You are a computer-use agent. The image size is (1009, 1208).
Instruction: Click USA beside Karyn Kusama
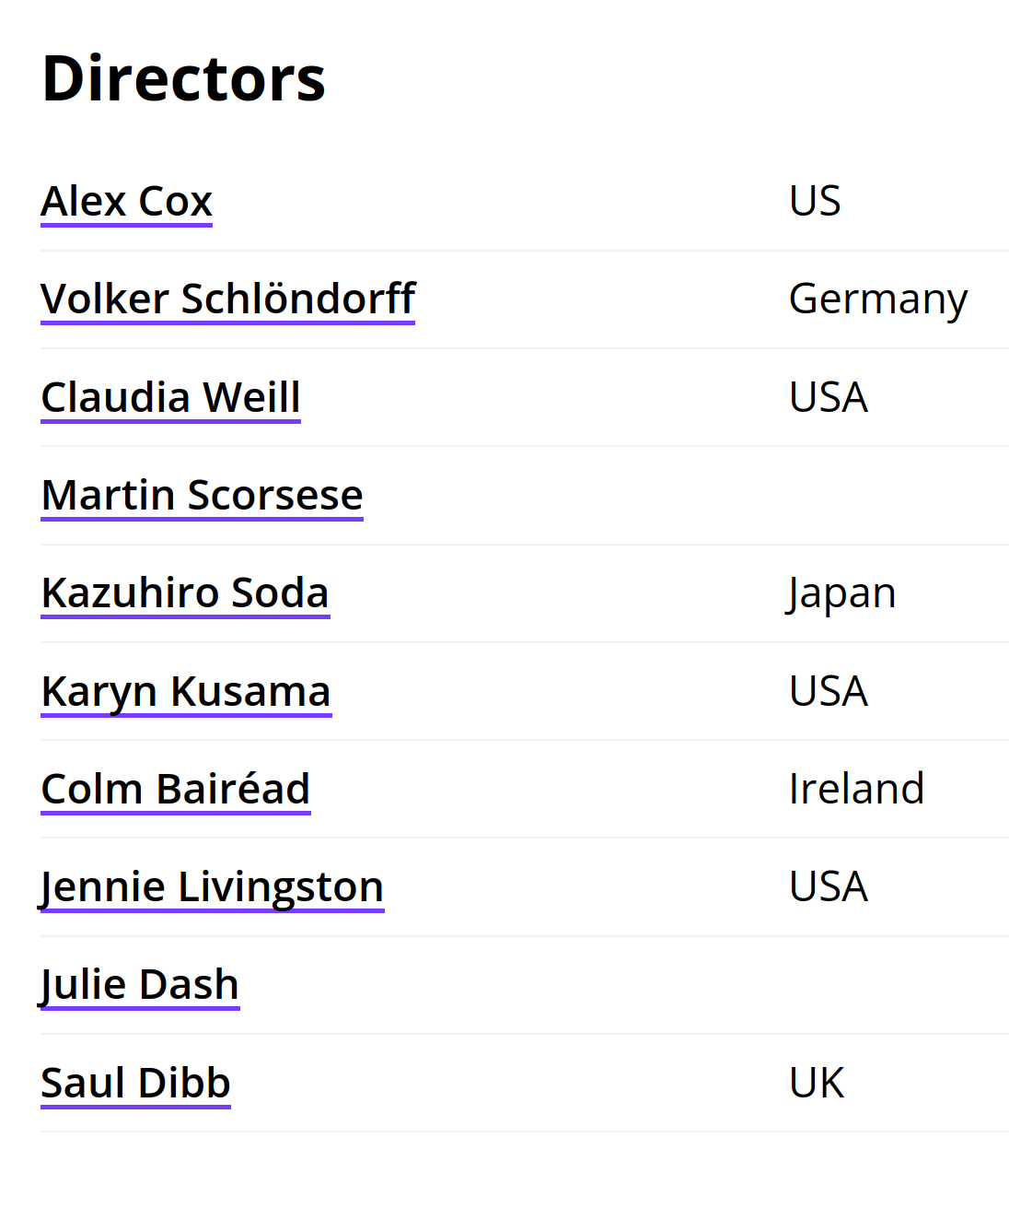[x=829, y=692]
